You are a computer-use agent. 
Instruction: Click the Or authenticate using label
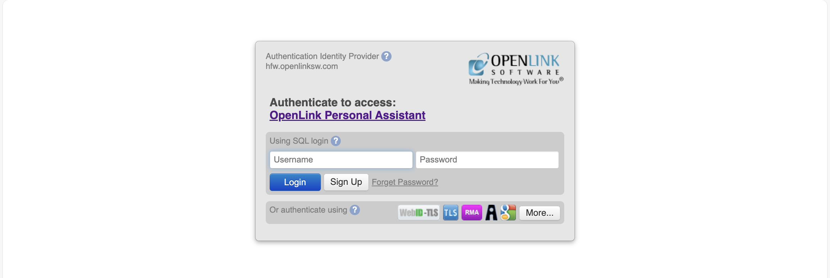pos(308,210)
